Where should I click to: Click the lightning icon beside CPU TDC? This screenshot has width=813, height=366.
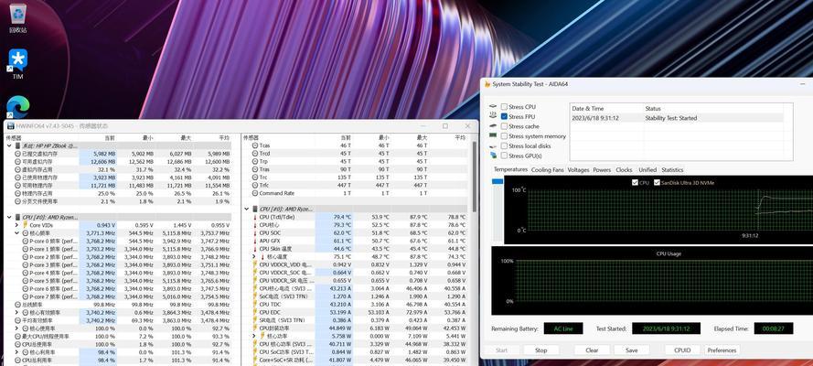254,305
